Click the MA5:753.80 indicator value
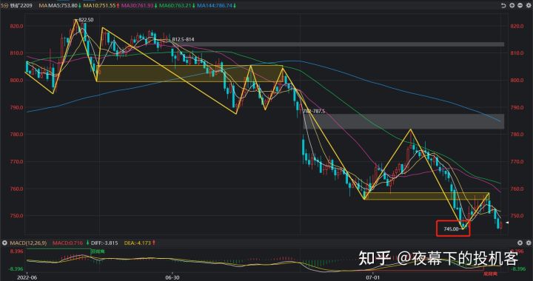The width and height of the screenshot is (533, 281). [62, 6]
